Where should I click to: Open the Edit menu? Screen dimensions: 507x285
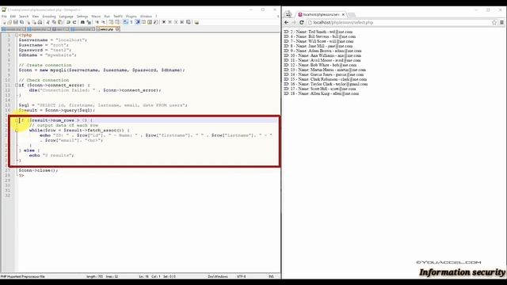13,16
